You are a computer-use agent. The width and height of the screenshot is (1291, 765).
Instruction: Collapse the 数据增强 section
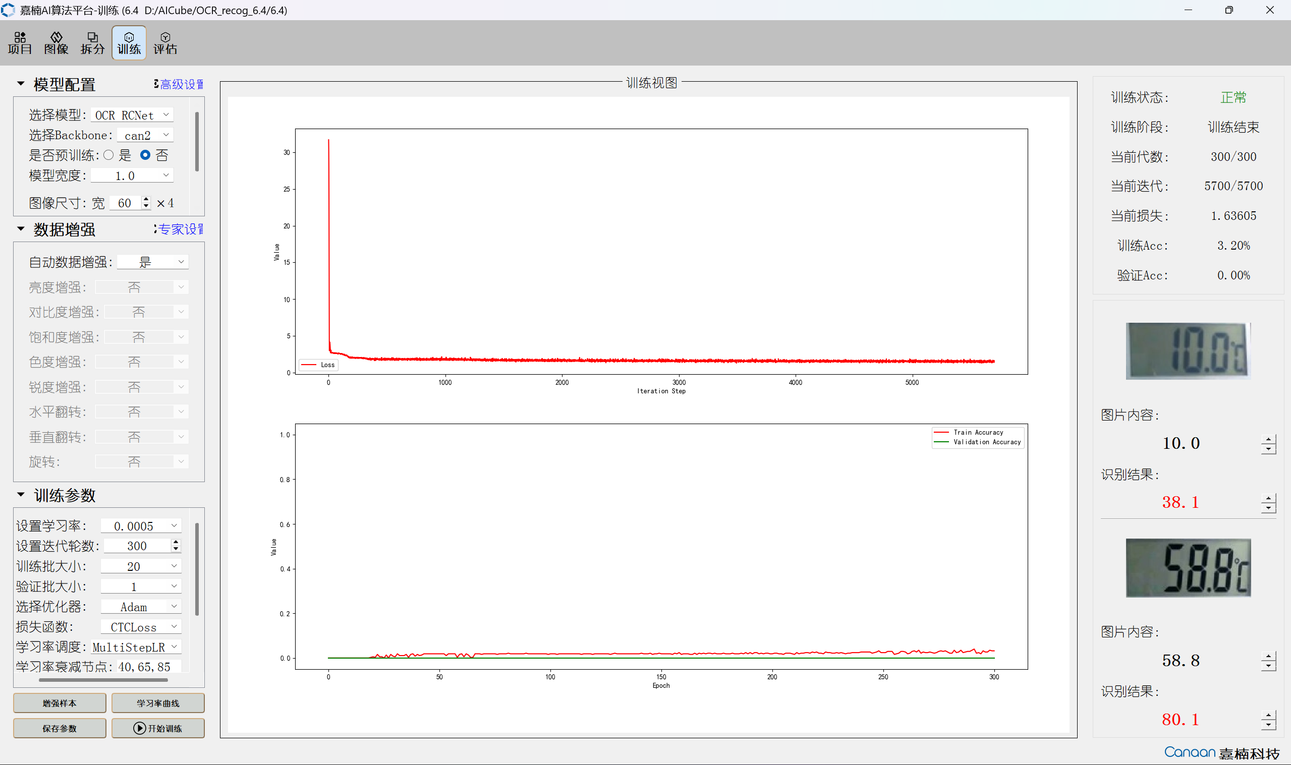21,228
